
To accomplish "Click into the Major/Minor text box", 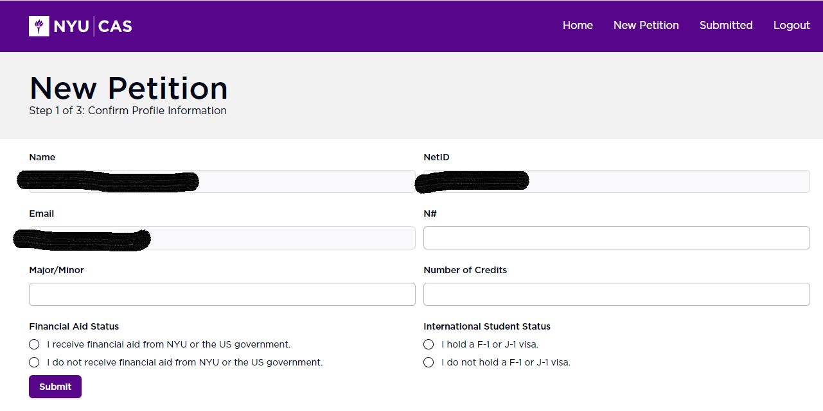I will click(222, 294).
